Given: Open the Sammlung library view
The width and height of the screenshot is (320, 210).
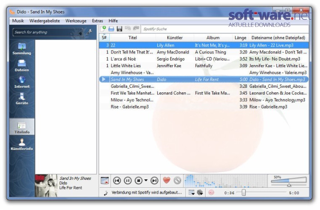Looking at the screenshot, I should pos(21,49).
